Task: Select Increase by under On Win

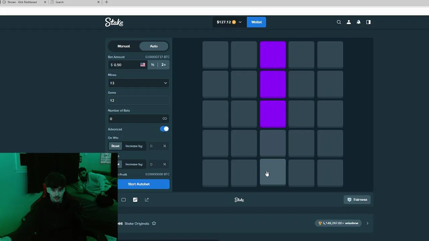Action: pos(134,146)
